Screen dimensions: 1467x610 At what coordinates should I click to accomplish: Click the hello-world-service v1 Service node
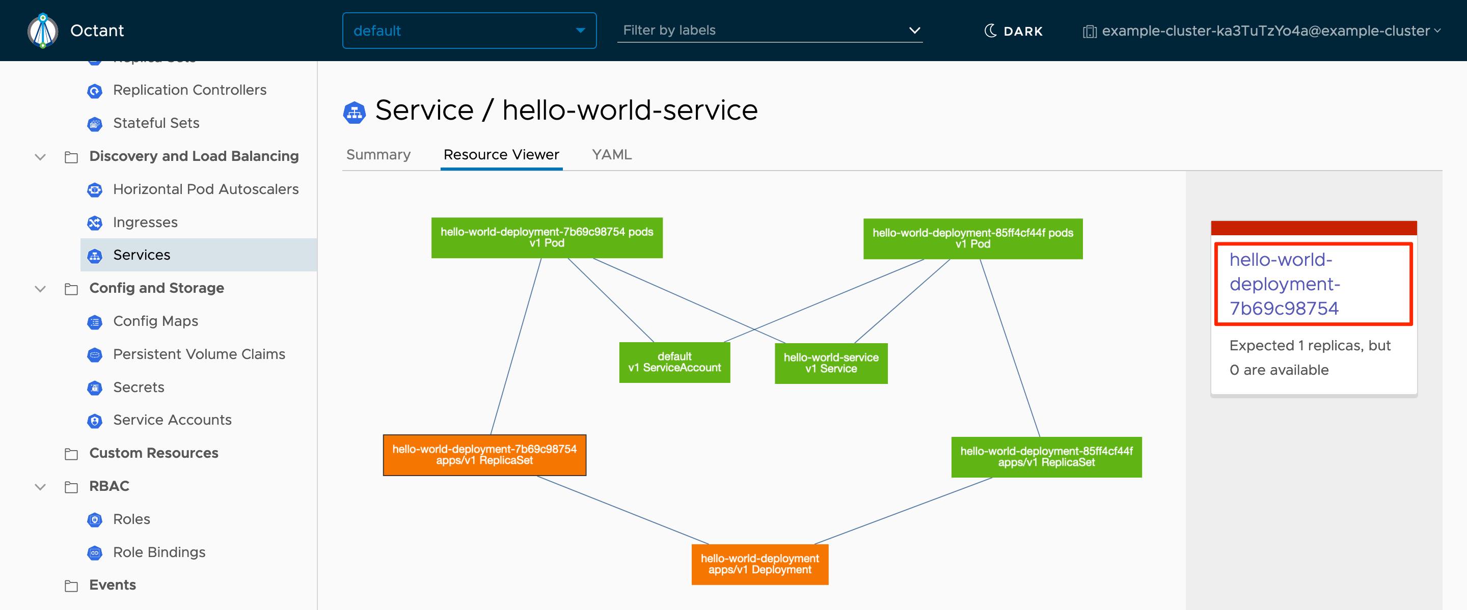point(830,363)
